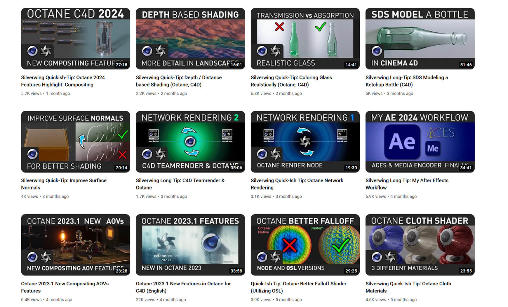Open the Network Rendering 1 thumbnail
Viewport: 508px width, 307px height.
(305, 142)
